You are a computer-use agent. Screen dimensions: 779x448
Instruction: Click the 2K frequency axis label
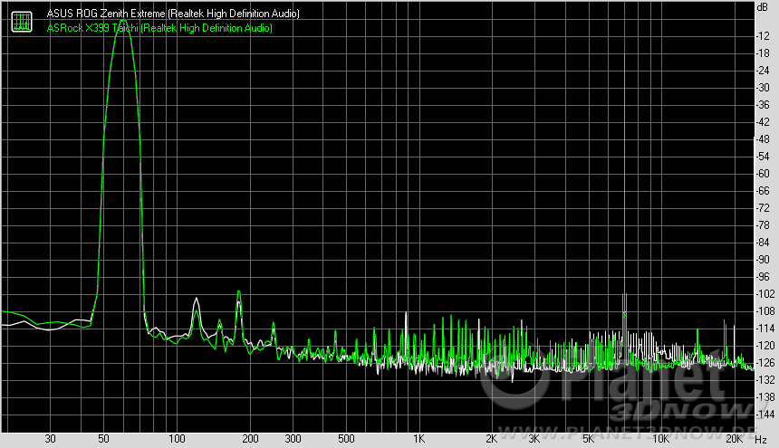click(491, 439)
